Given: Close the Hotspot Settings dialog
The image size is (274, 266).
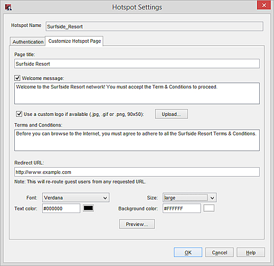Looking at the screenshot, I should click(x=263, y=5).
